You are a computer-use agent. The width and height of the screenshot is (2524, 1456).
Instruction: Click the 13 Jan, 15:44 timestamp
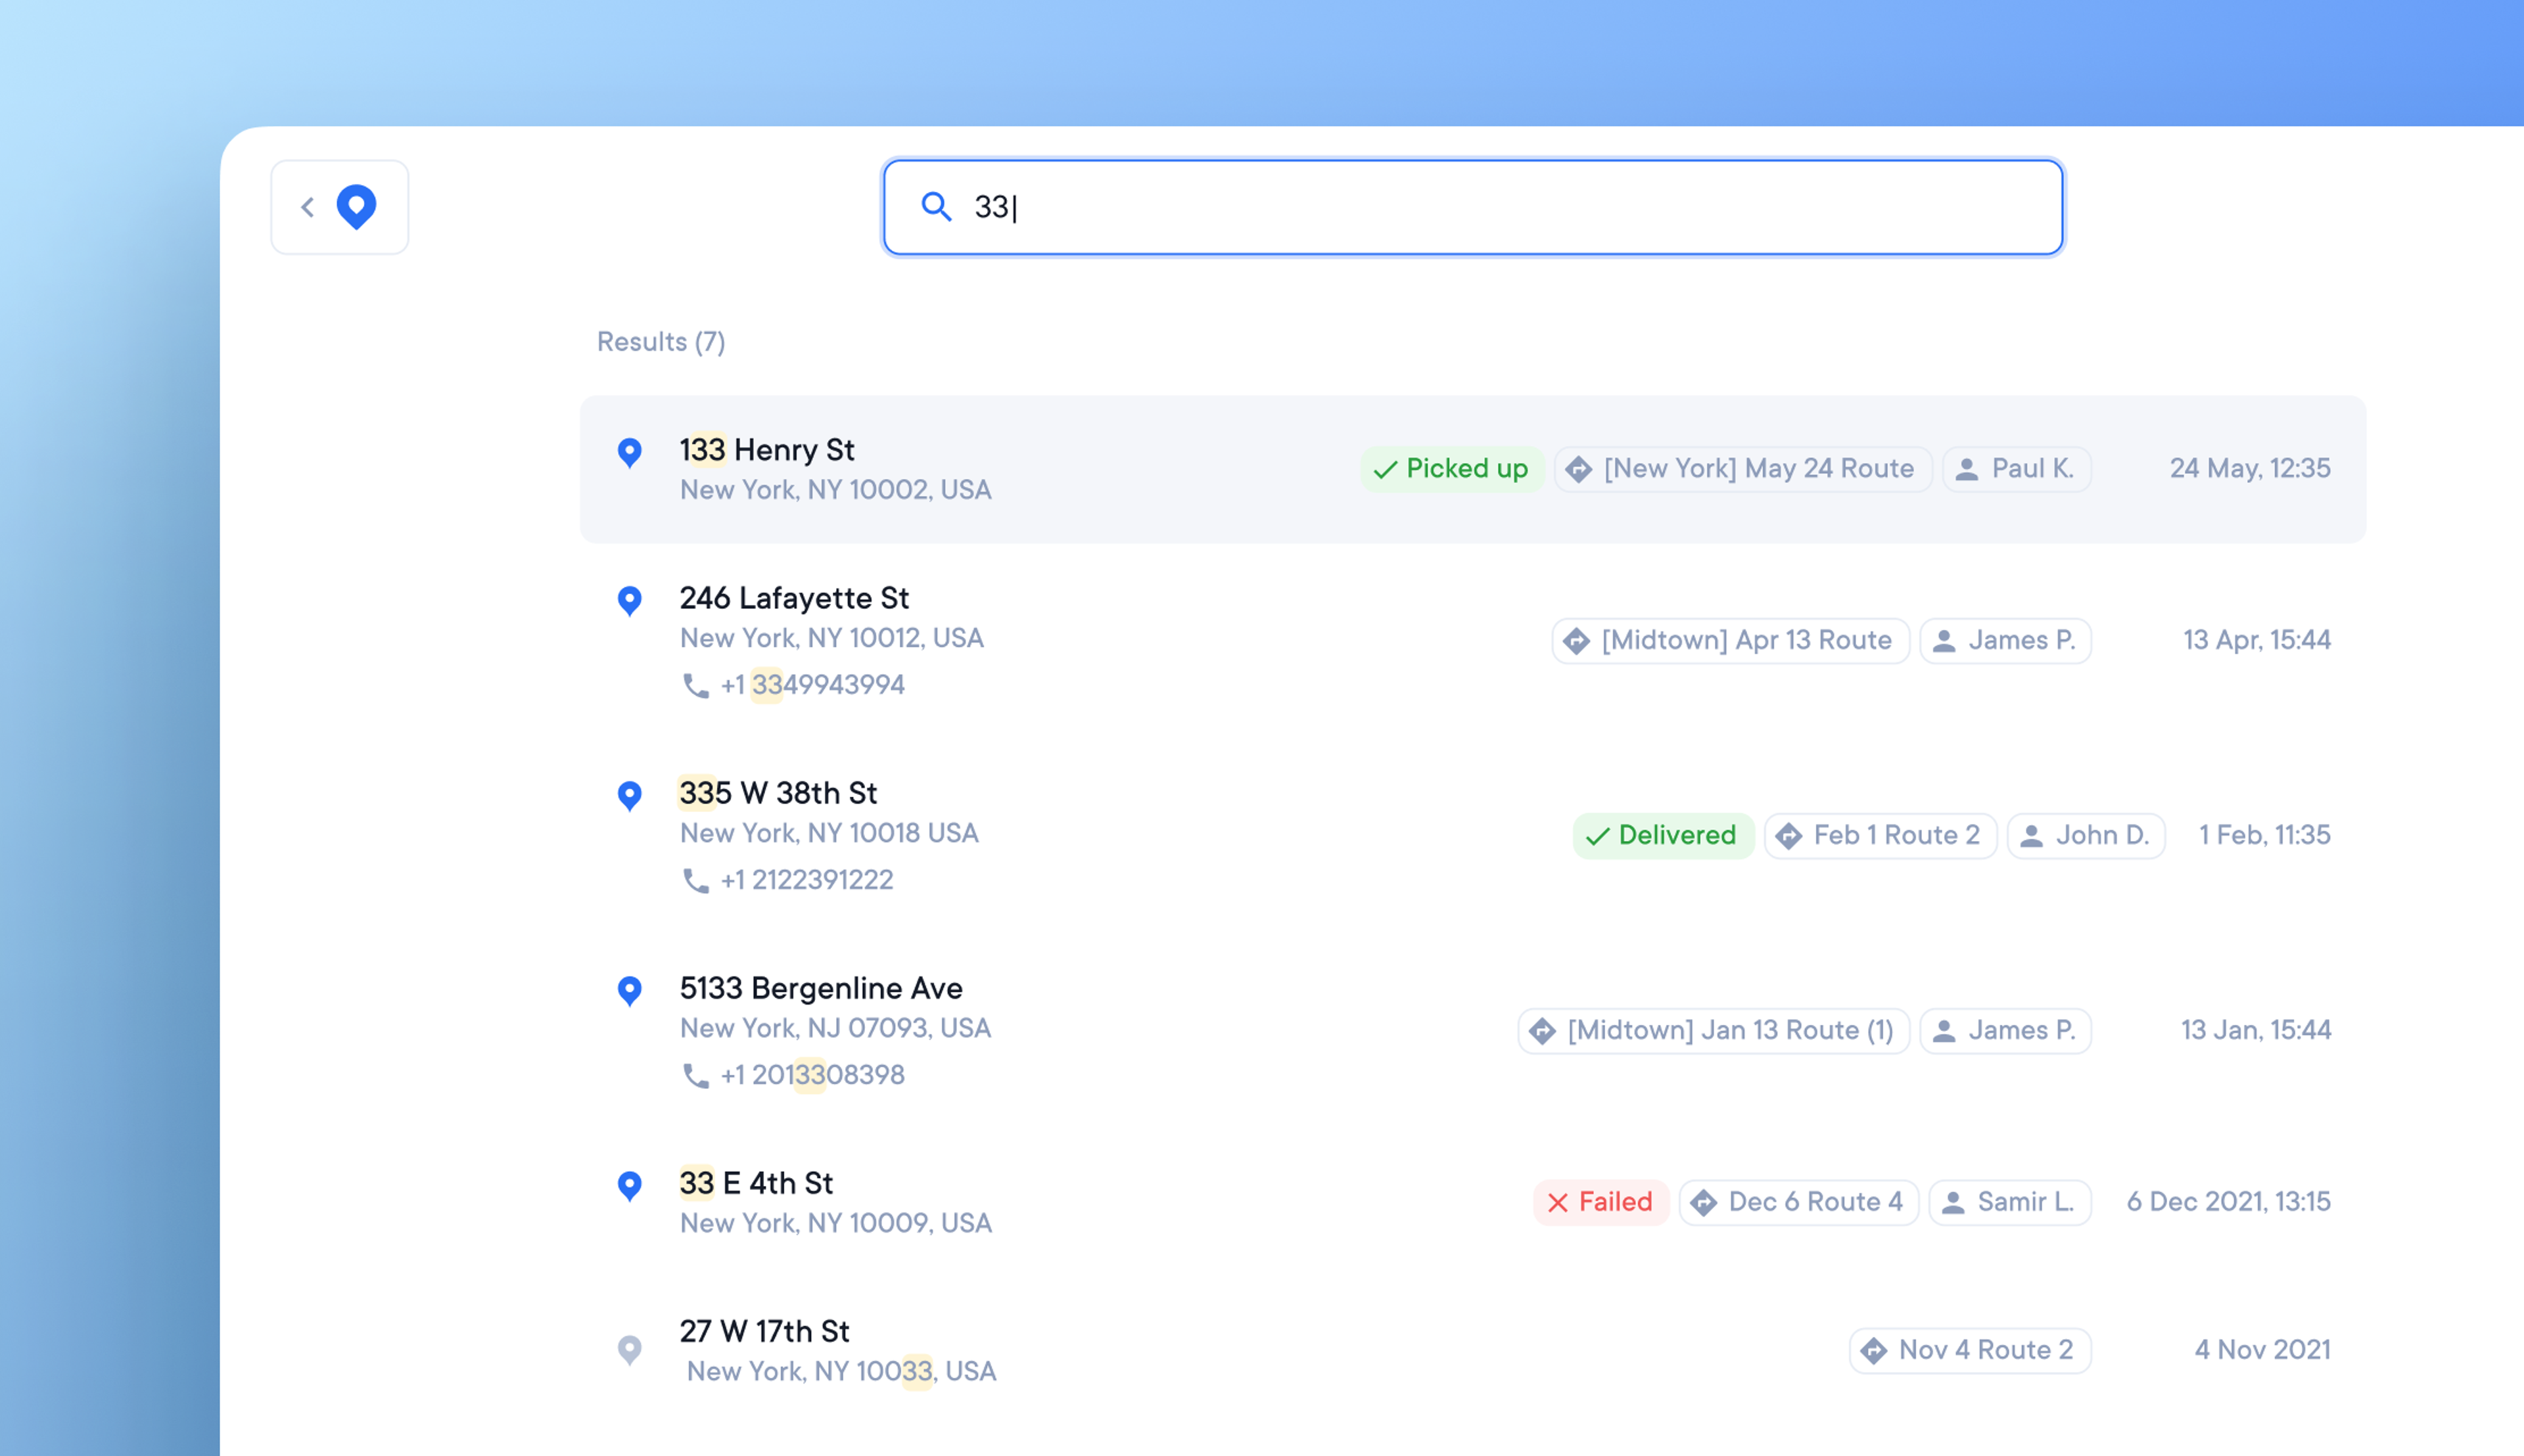point(2256,1030)
